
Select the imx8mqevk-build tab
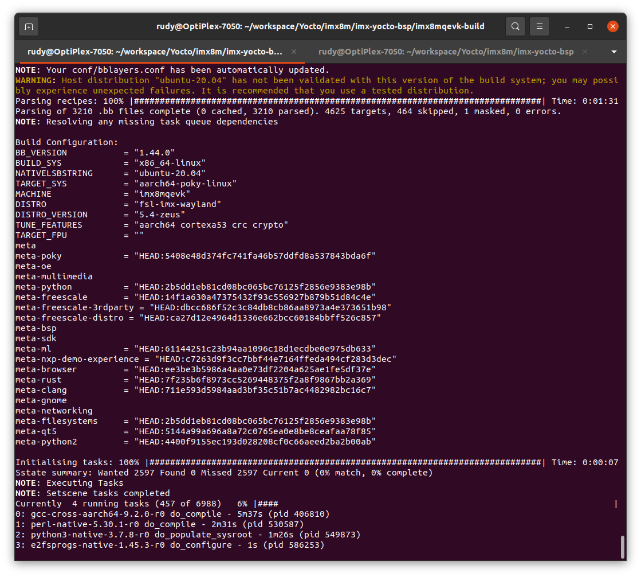click(x=155, y=51)
